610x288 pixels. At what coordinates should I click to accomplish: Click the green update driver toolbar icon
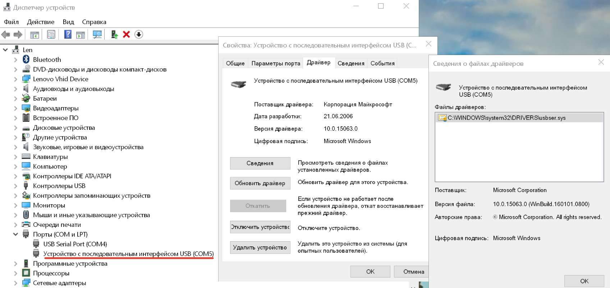tap(114, 35)
